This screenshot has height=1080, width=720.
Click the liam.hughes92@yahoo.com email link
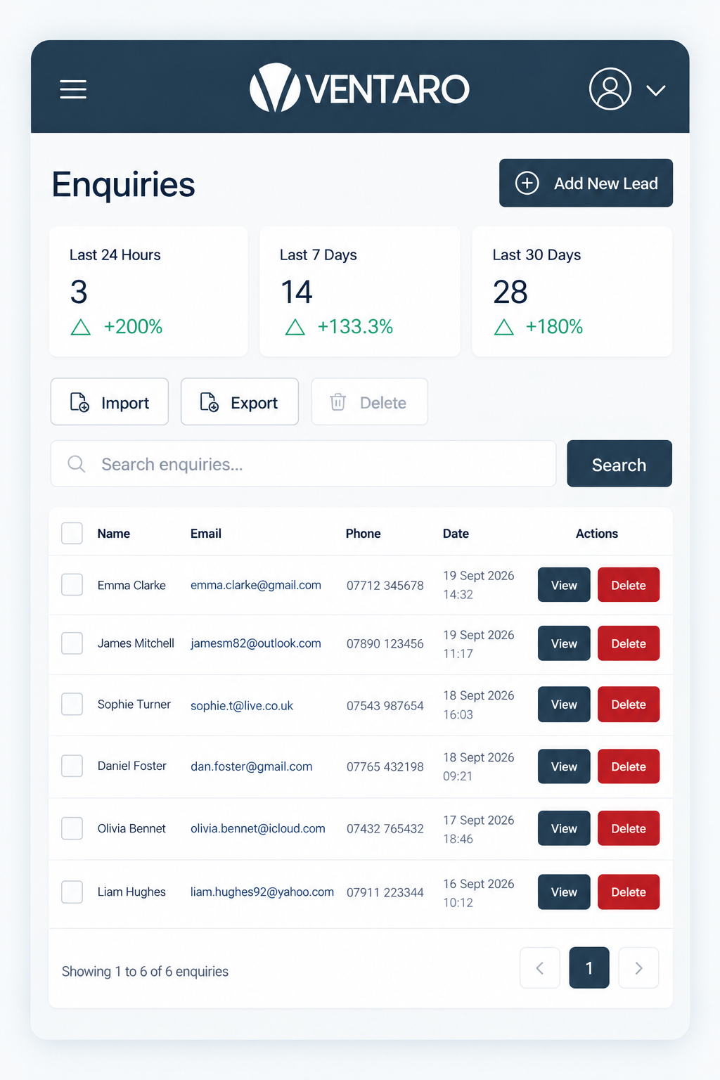point(262,892)
